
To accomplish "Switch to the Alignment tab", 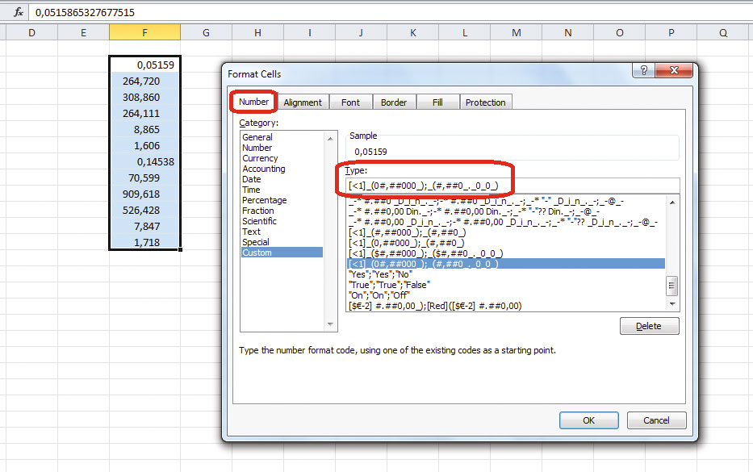I will pyautogui.click(x=303, y=102).
